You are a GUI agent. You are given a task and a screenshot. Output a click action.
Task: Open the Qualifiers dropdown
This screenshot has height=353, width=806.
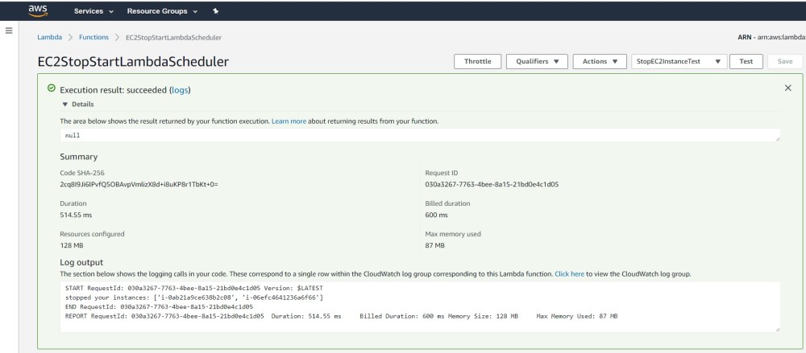537,62
